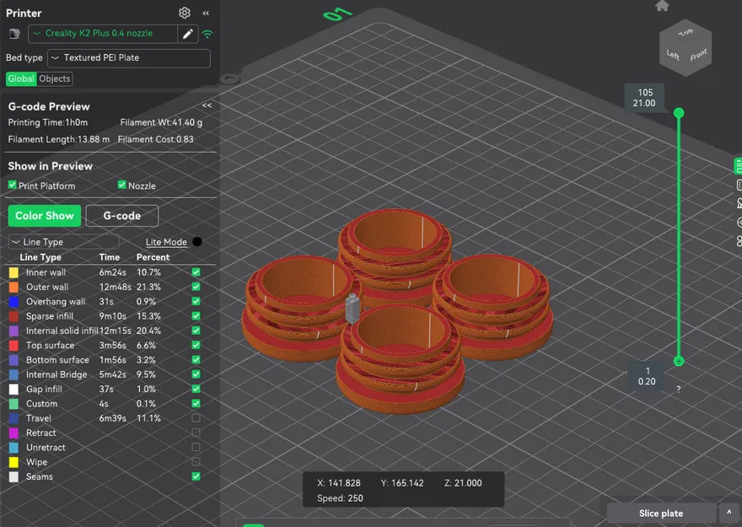This screenshot has width=742, height=527.
Task: Click the printer device icon beside preset
Action: click(14, 34)
